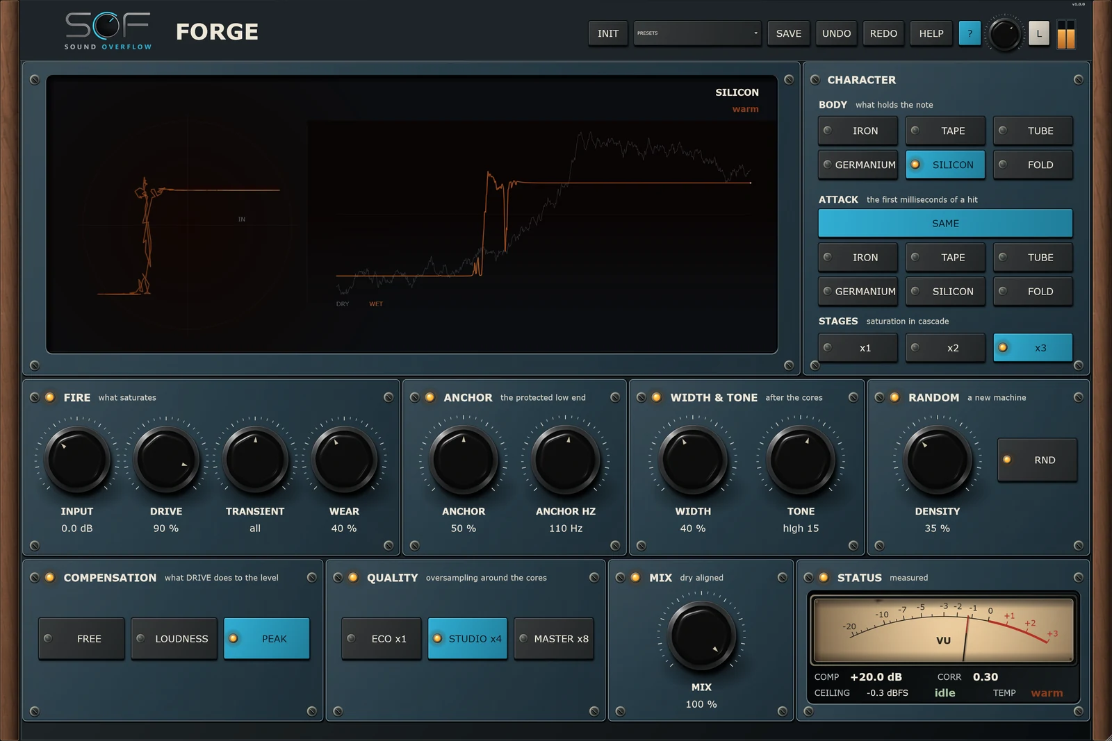Select TAPE body type
1112x741 pixels.
(x=945, y=131)
